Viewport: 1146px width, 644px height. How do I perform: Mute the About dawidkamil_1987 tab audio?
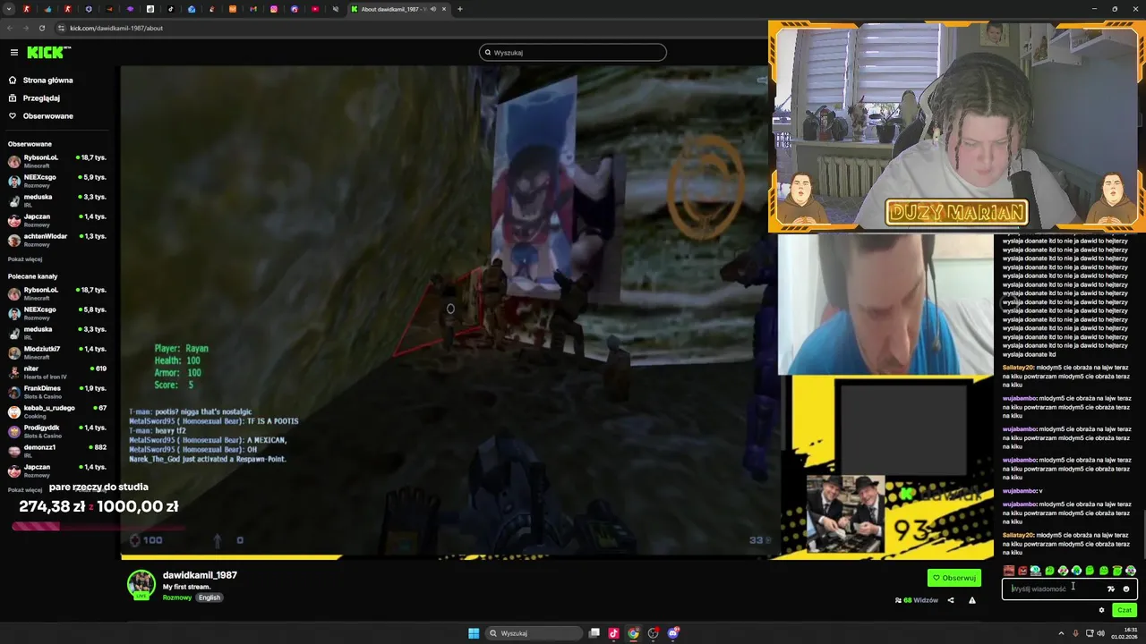click(432, 9)
